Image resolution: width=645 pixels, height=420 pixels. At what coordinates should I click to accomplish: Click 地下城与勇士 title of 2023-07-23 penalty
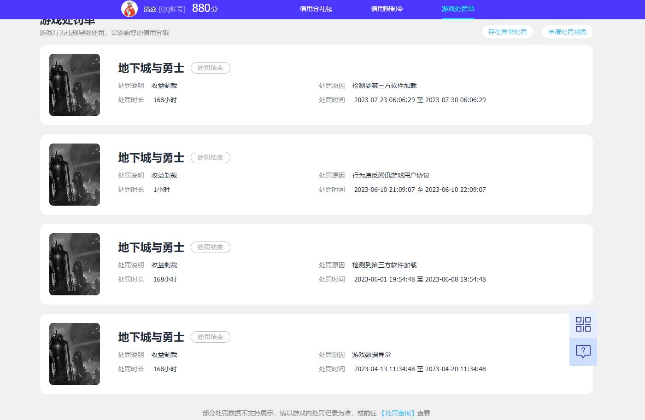coord(151,68)
